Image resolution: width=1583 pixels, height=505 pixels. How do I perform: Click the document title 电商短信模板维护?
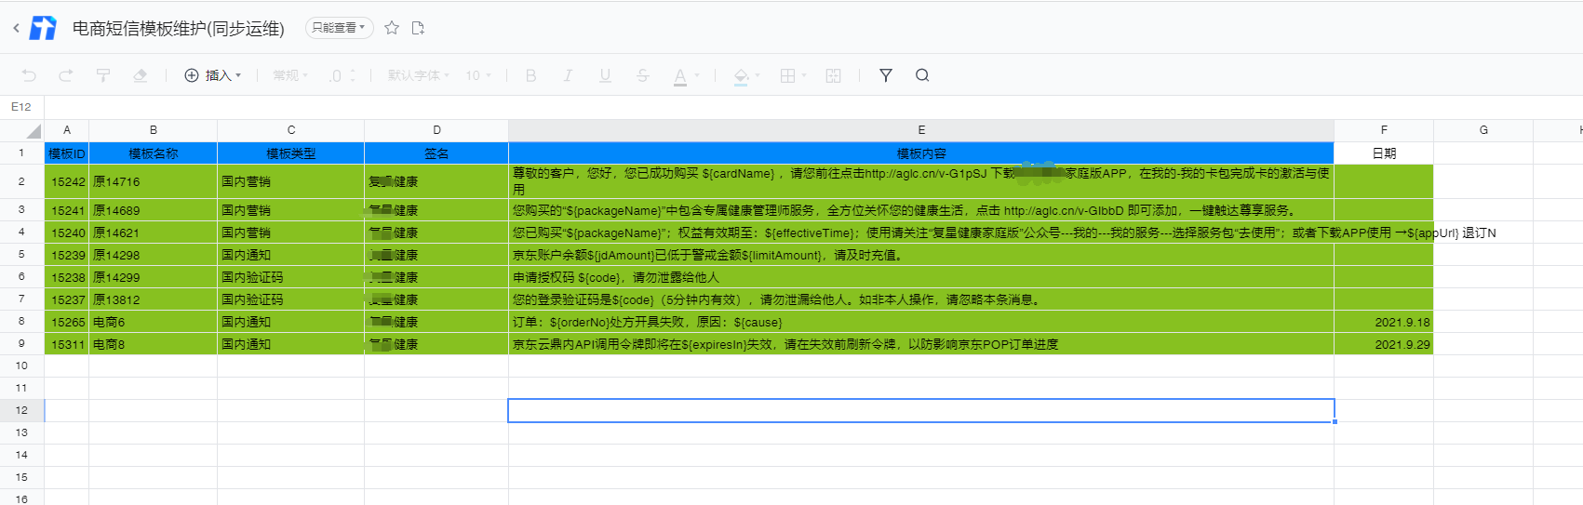click(179, 29)
